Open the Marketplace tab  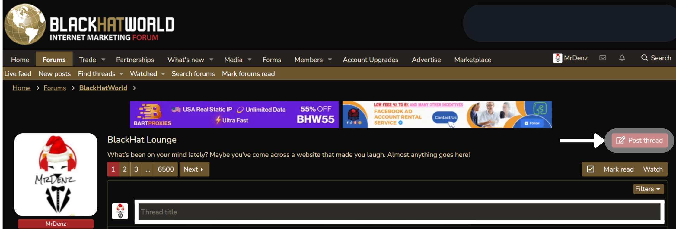point(473,60)
